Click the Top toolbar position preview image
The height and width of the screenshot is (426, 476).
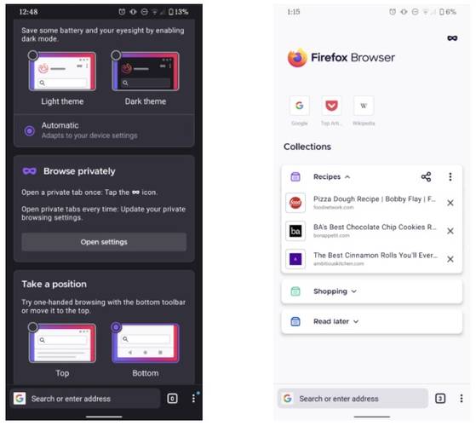pos(62,343)
